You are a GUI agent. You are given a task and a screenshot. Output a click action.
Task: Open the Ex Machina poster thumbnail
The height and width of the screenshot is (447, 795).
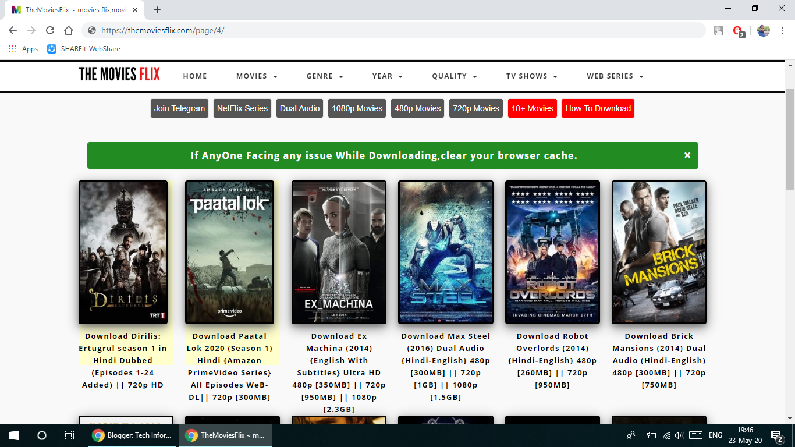coord(339,252)
